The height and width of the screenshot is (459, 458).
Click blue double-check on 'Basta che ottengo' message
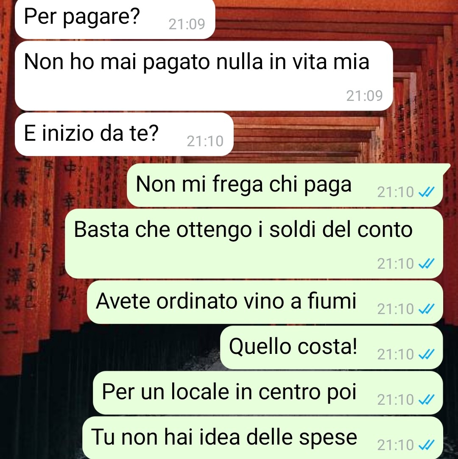[x=426, y=264]
